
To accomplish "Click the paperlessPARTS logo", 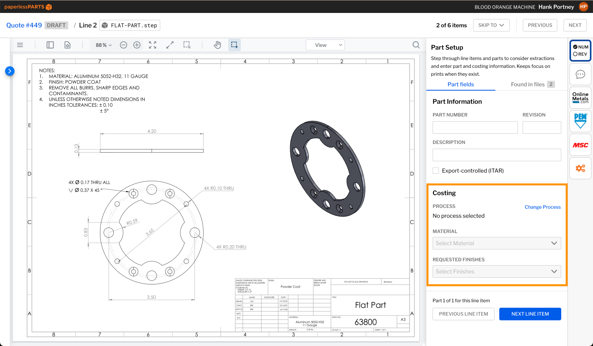I will (x=28, y=7).
